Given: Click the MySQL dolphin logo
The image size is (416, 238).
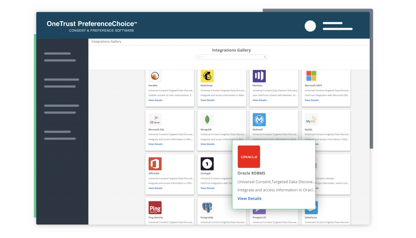Looking at the screenshot, I should click(311, 120).
